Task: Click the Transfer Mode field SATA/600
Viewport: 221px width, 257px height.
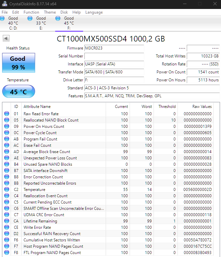Action: pos(114,72)
